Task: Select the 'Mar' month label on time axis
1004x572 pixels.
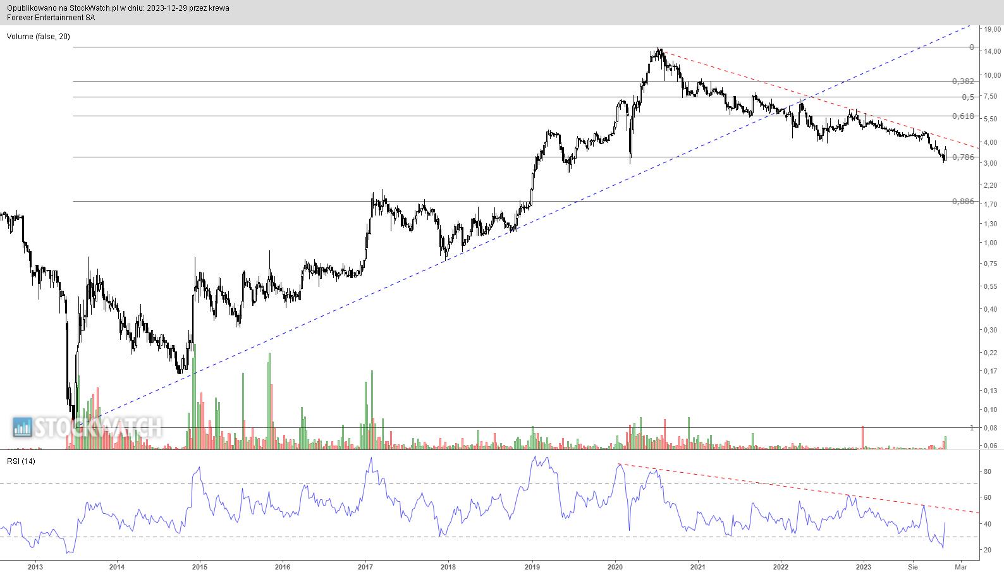Action: tap(961, 566)
